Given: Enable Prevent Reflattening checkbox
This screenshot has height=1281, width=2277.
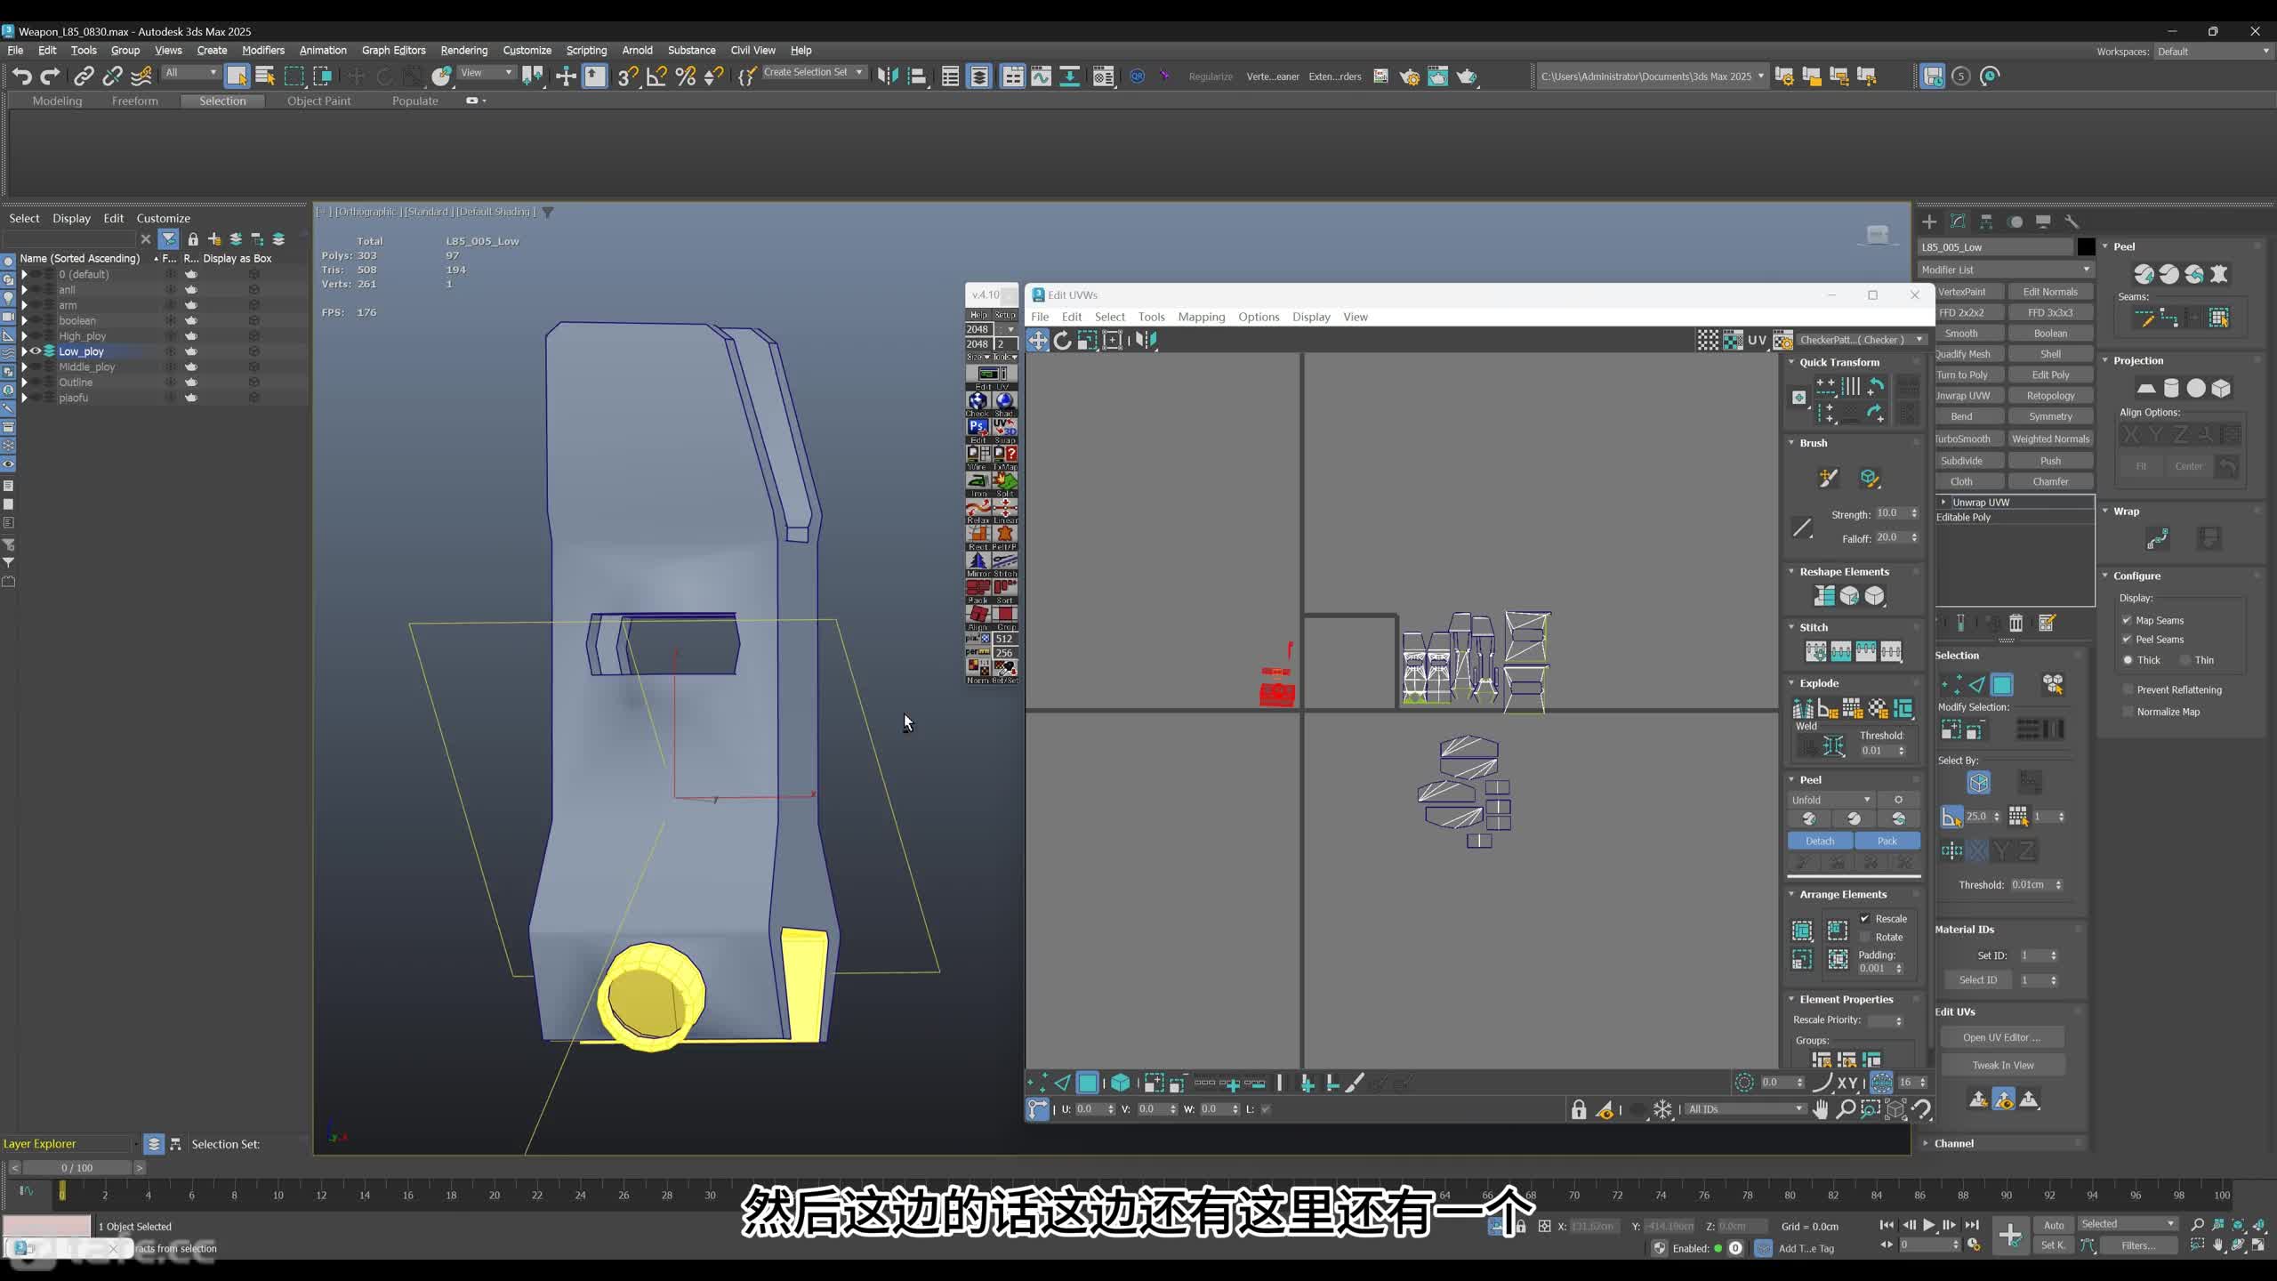Looking at the screenshot, I should (x=2128, y=689).
